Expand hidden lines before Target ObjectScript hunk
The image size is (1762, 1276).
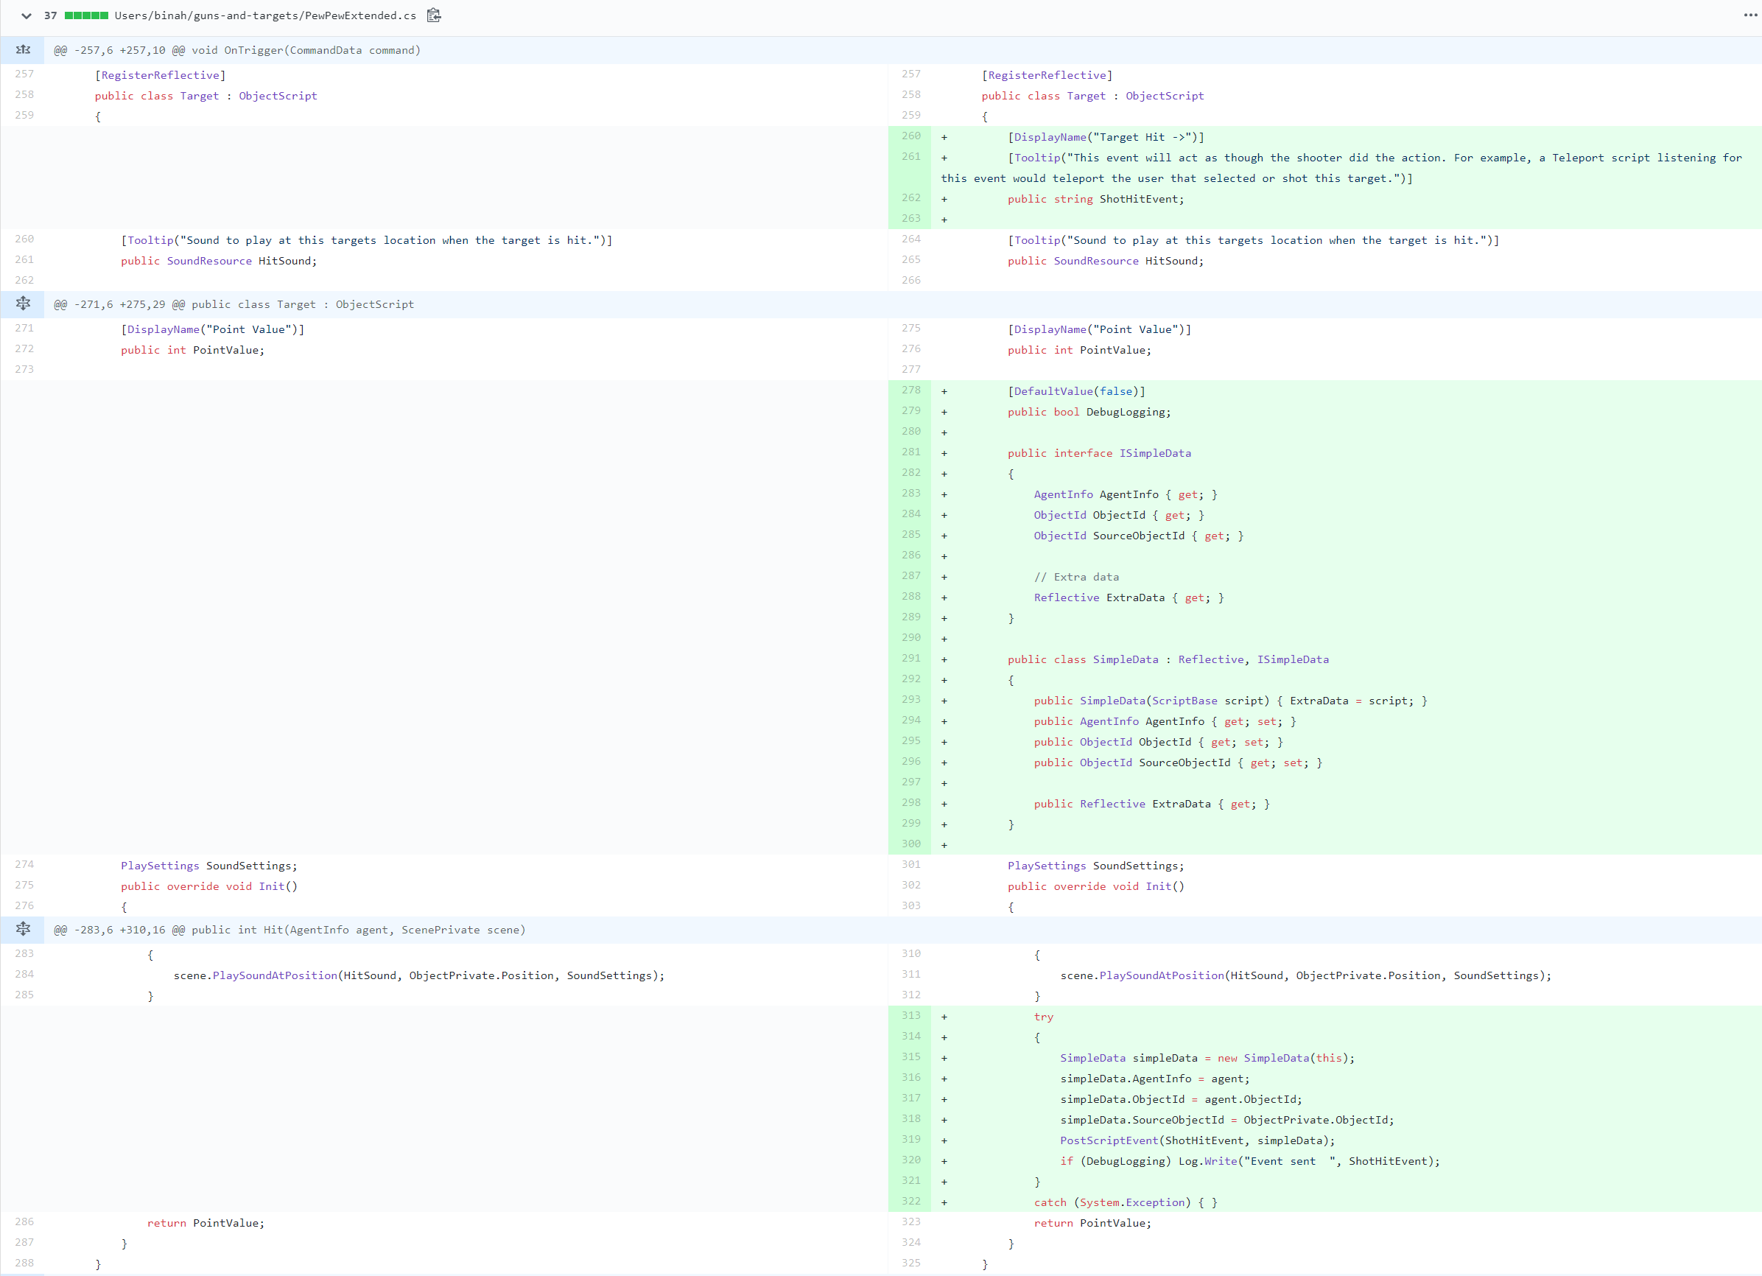(x=24, y=304)
